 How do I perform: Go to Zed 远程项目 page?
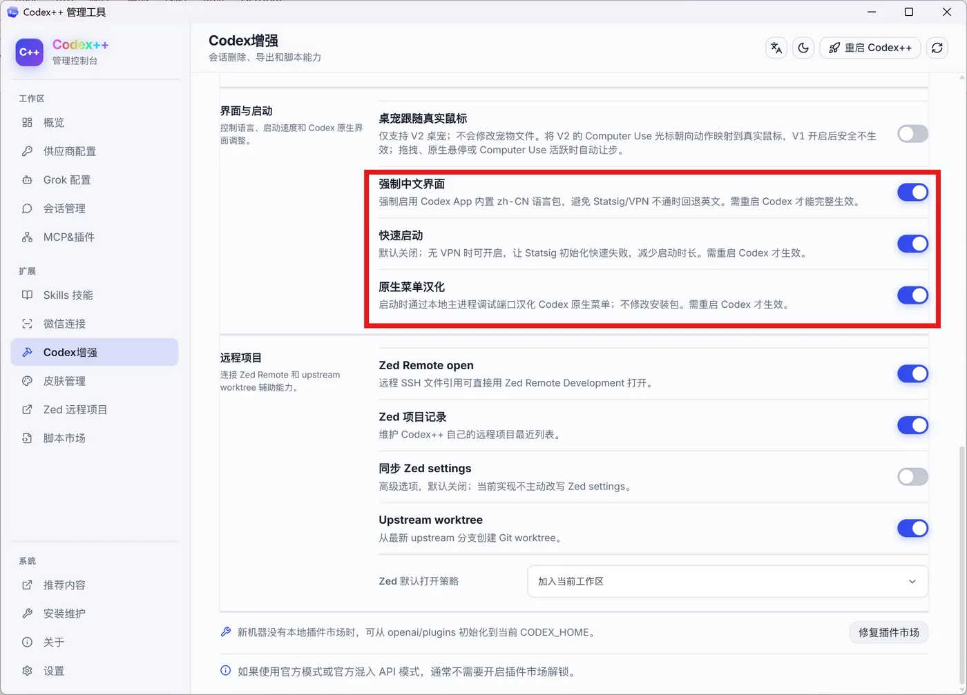[95, 409]
